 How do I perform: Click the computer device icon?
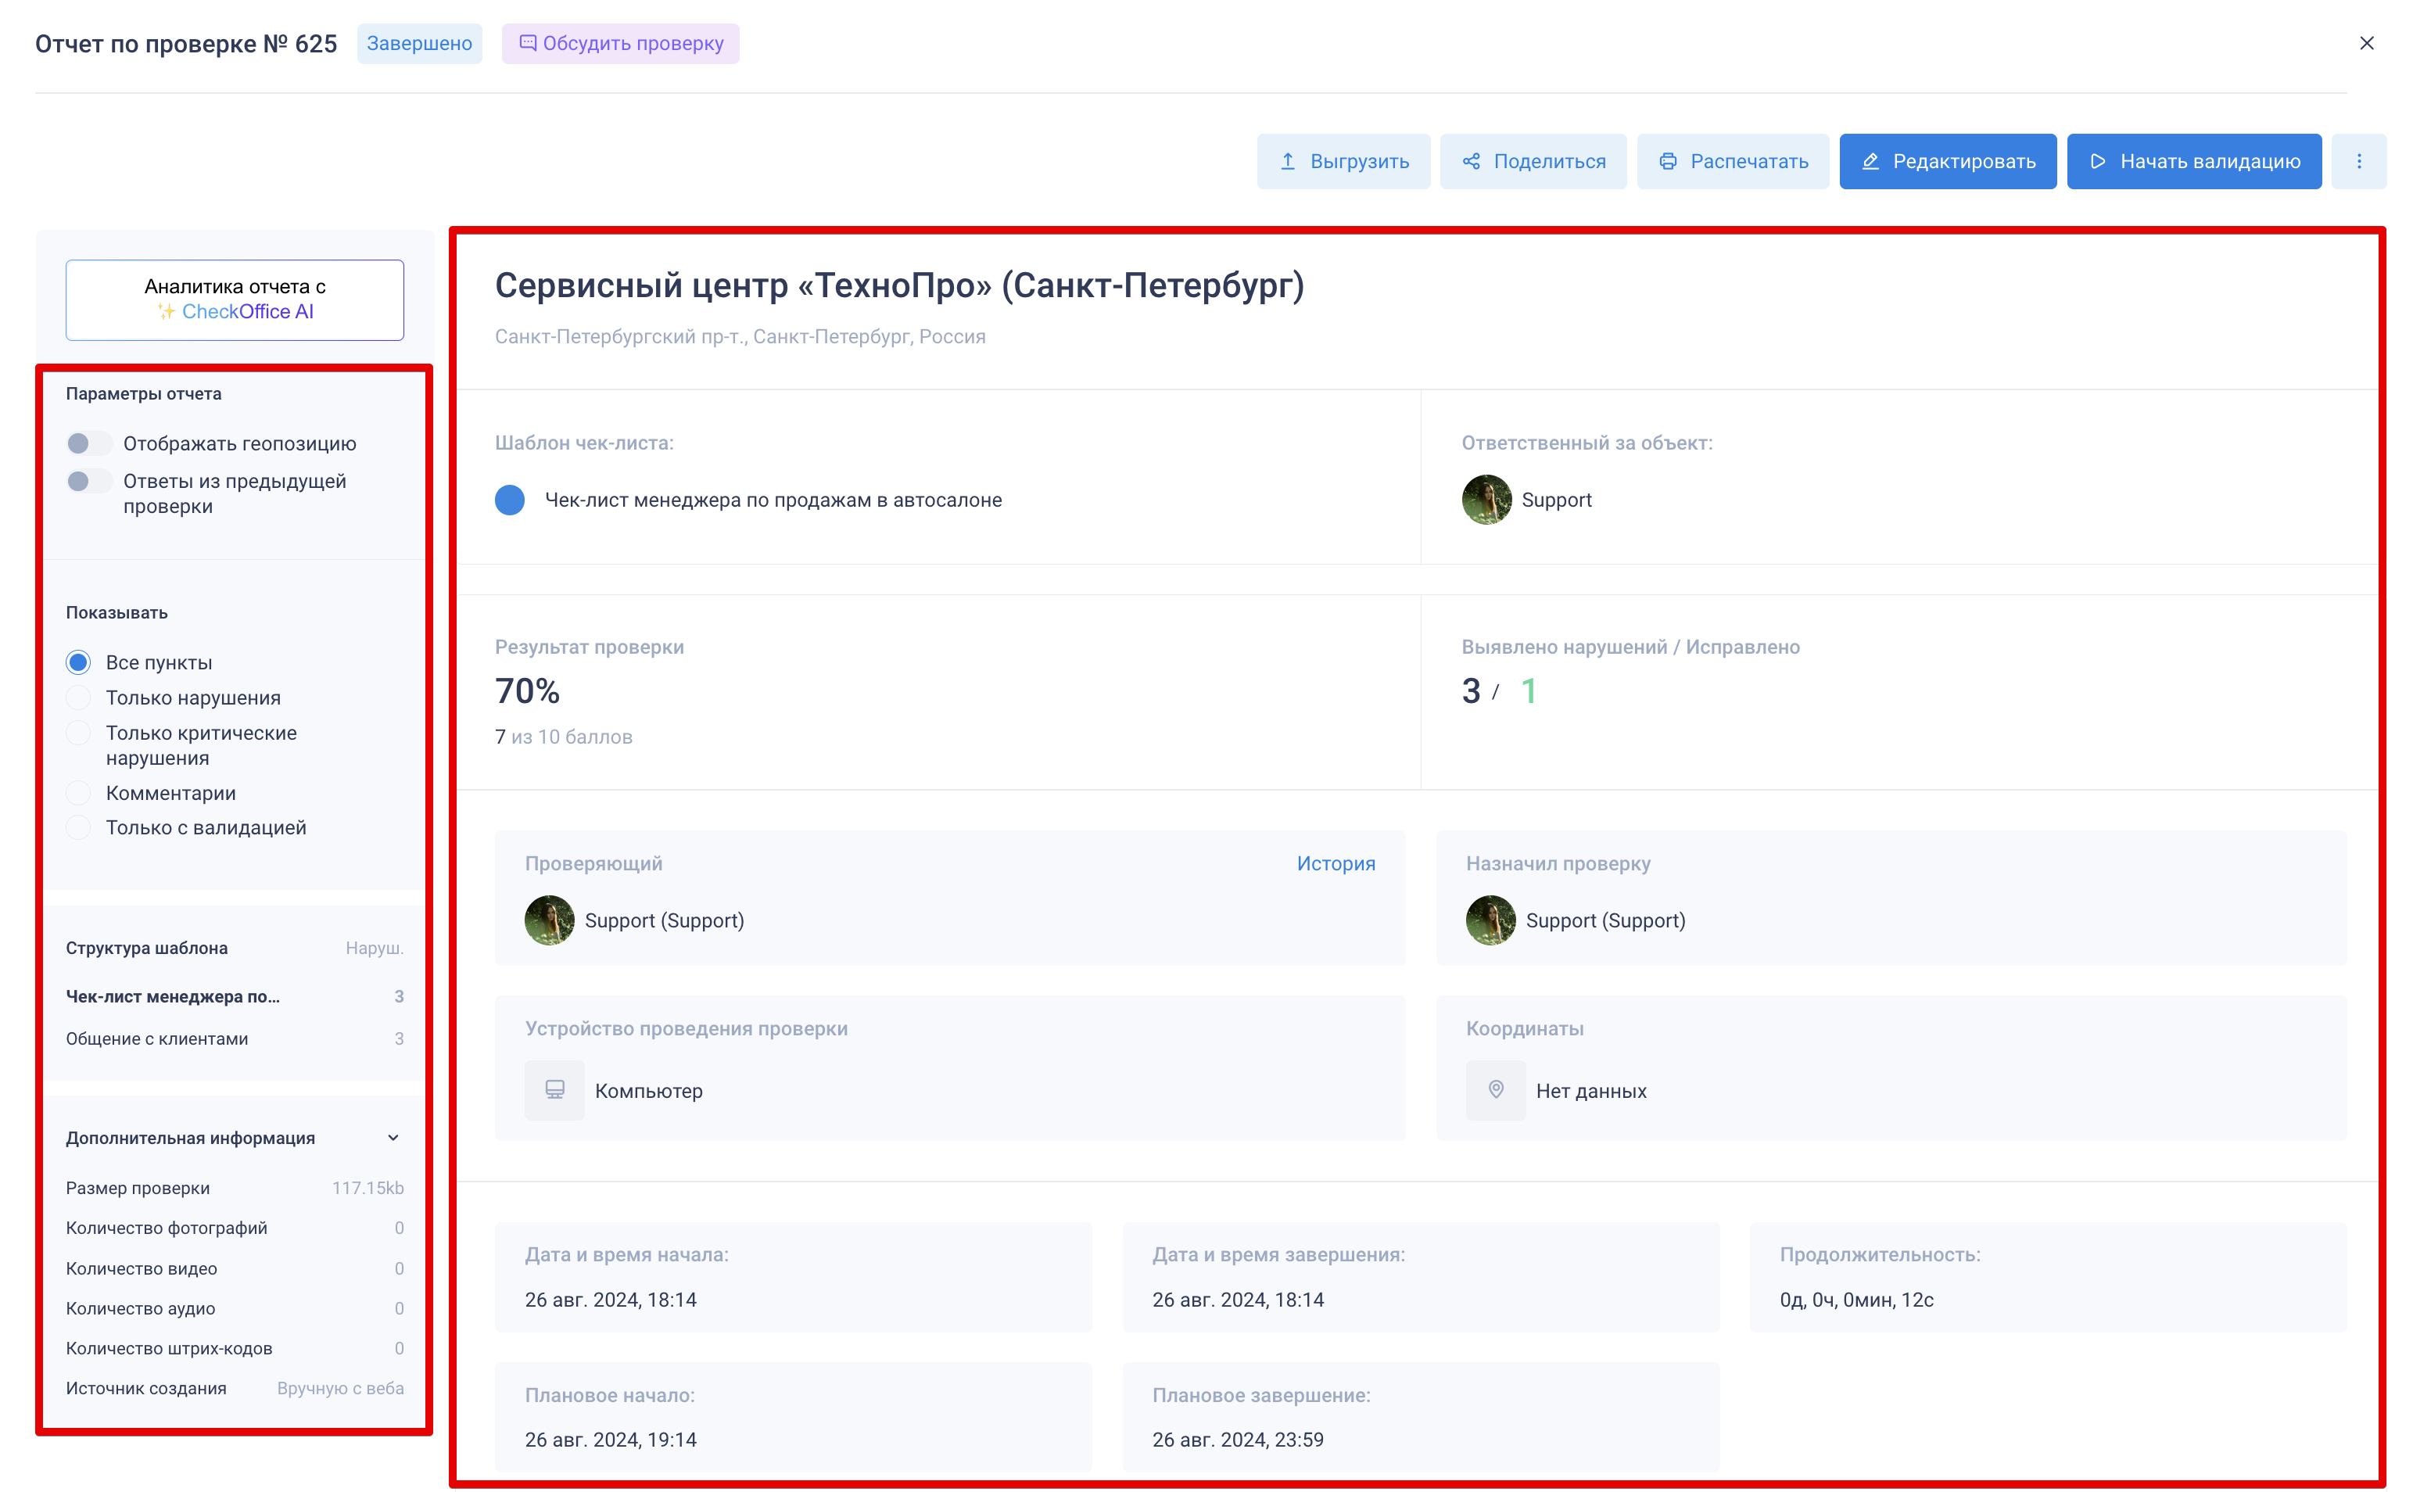554,1089
